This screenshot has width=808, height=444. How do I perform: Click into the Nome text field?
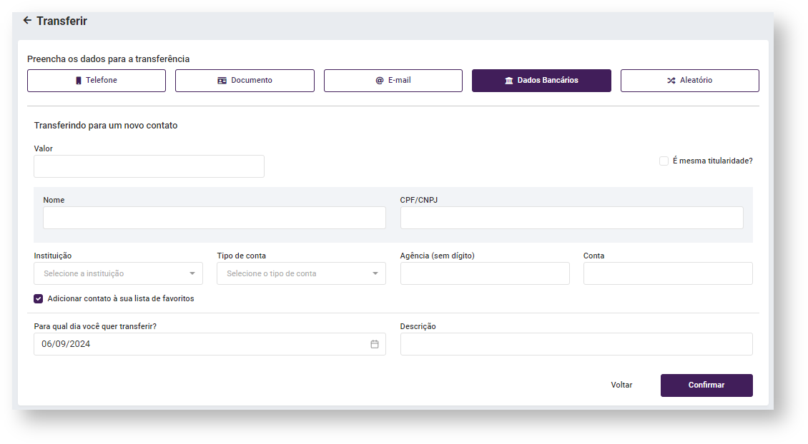tap(214, 218)
